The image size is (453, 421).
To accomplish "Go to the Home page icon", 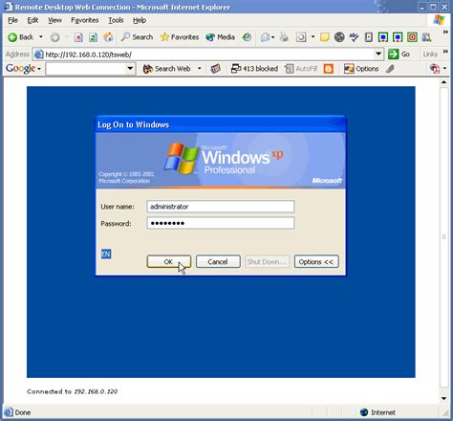I will coord(108,37).
